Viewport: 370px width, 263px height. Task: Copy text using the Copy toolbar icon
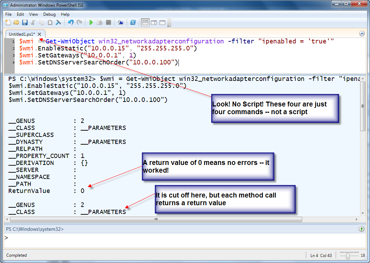[x=41, y=22]
